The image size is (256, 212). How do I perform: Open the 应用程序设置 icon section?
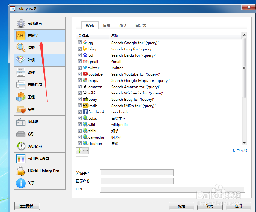coord(21,158)
